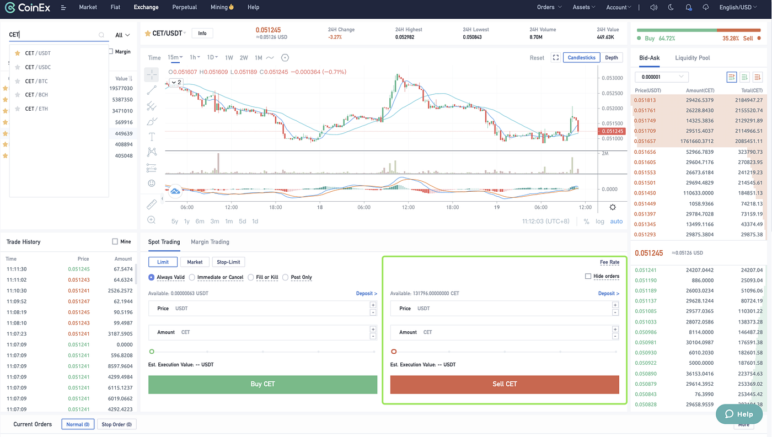Show both bids and asks order book view

coord(732,77)
